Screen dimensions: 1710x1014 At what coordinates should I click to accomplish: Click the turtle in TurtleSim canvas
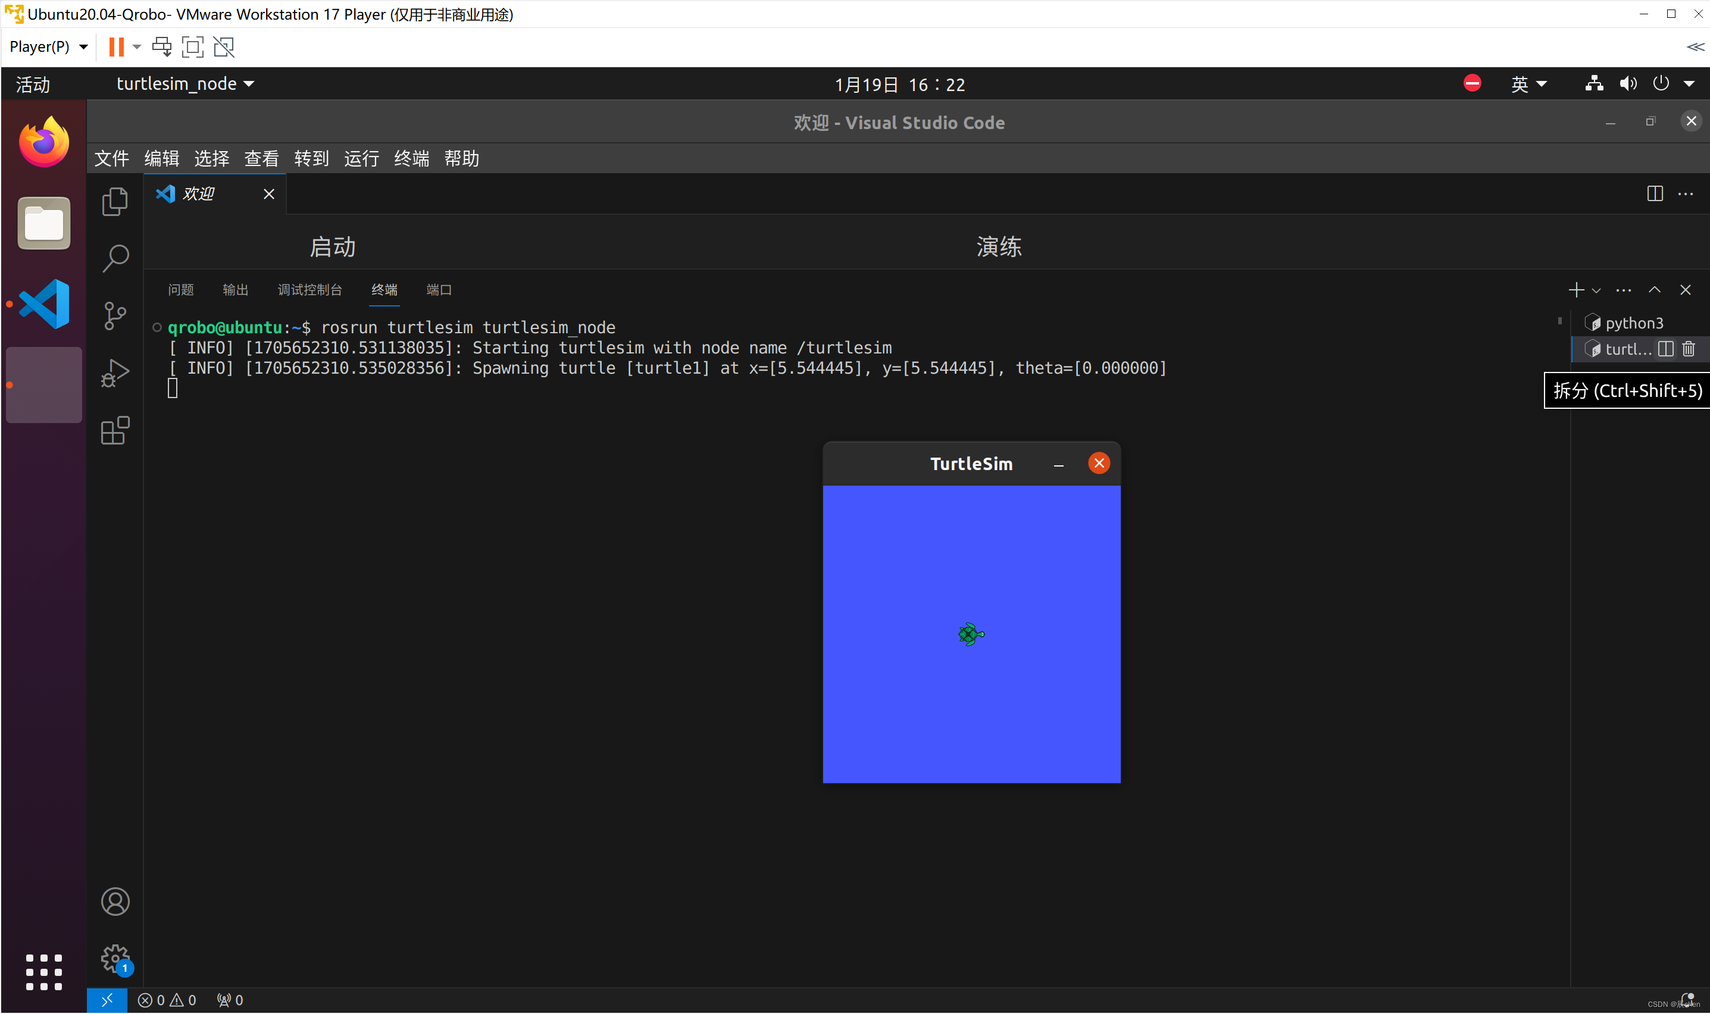[971, 634]
